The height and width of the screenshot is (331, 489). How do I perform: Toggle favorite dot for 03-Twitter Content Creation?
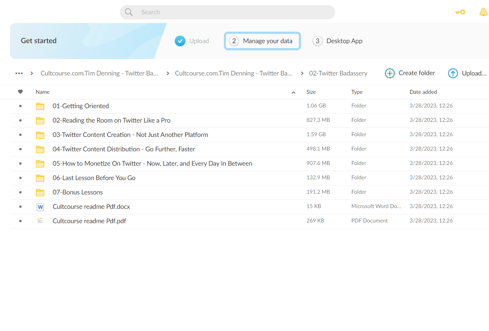tap(20, 135)
